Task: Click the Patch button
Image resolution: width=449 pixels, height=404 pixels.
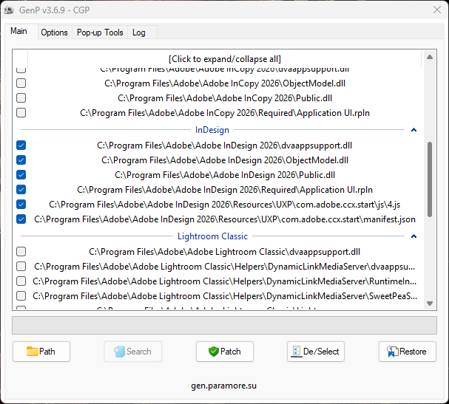Action: coord(225,352)
